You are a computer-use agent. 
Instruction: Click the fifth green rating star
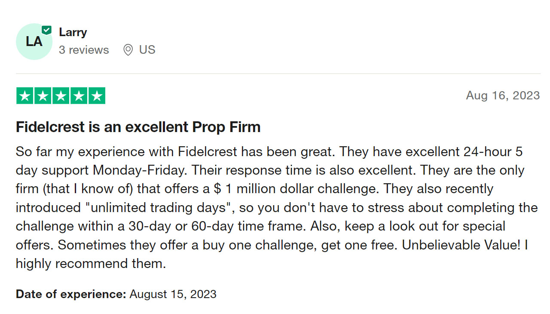point(97,96)
